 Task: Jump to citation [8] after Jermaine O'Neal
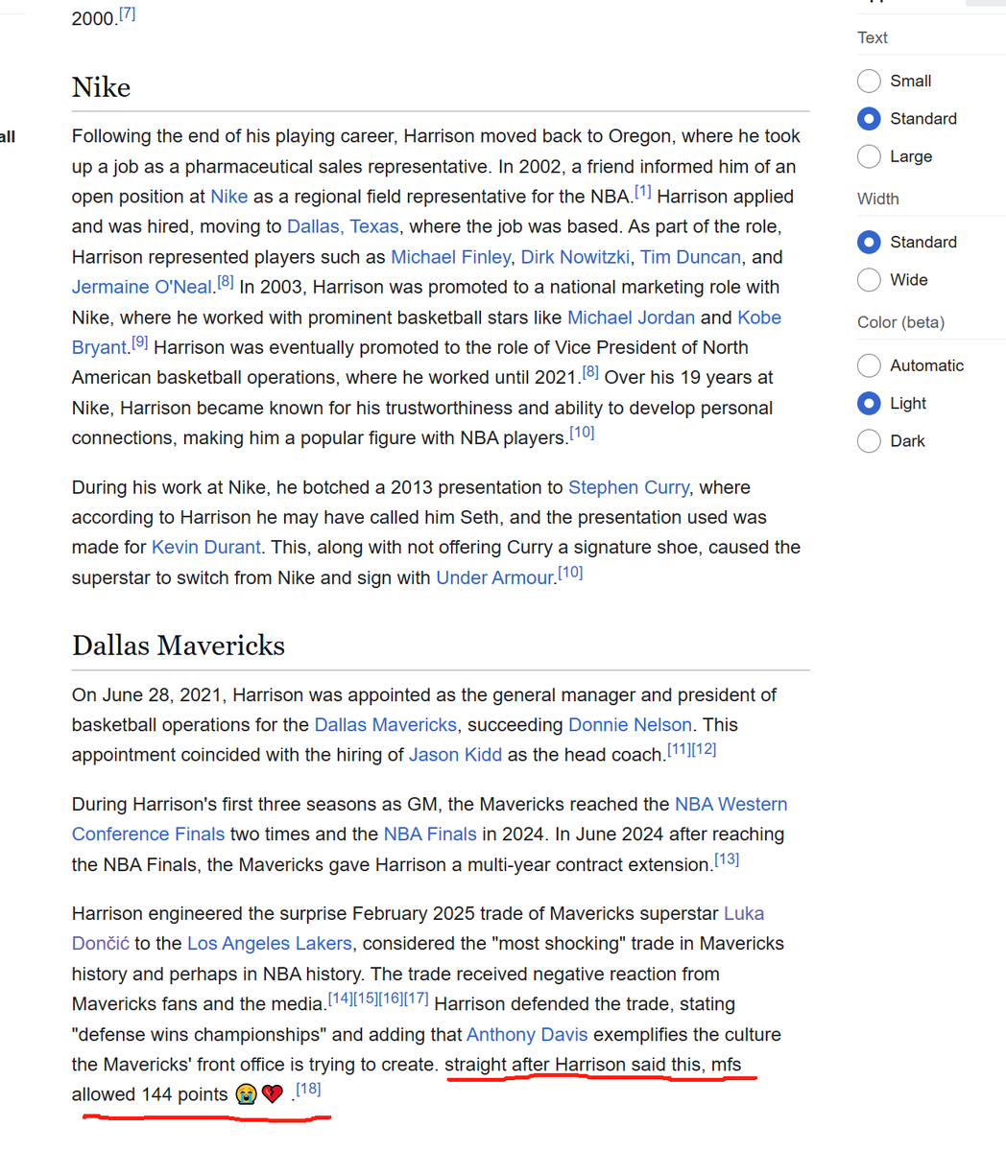225,281
